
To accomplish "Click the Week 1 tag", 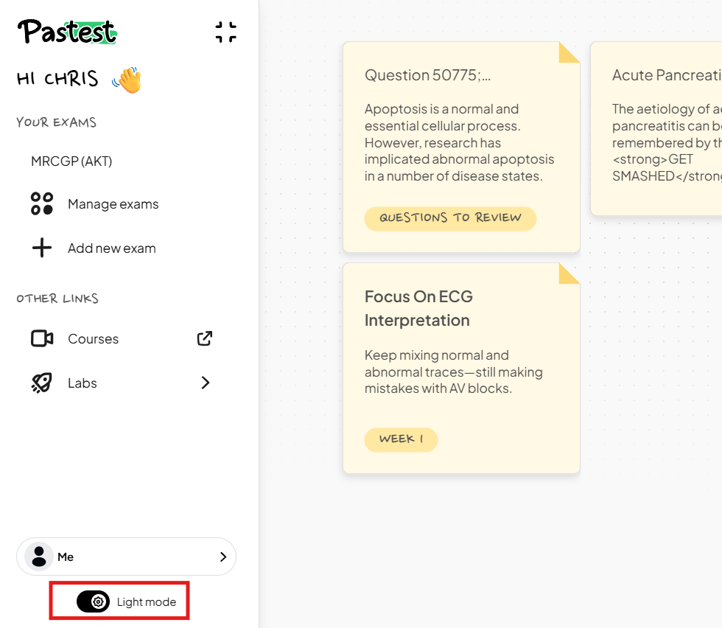I will tap(401, 439).
